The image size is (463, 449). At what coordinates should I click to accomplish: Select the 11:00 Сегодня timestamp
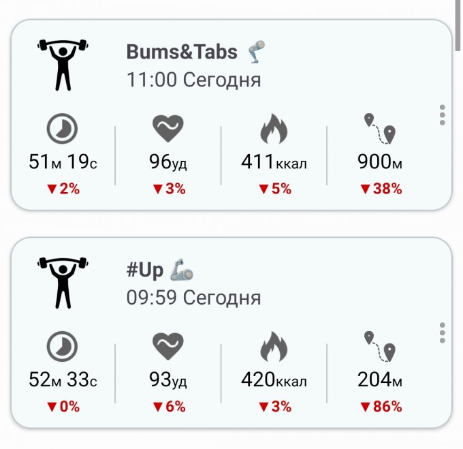point(193,80)
